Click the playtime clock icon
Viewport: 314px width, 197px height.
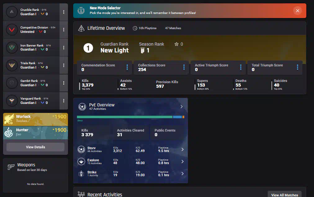tap(135, 28)
